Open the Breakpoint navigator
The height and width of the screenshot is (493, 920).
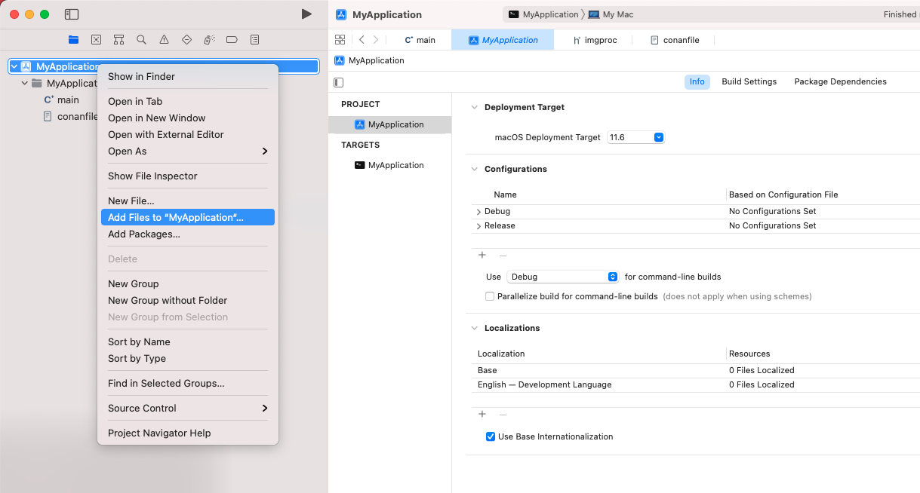(232, 39)
